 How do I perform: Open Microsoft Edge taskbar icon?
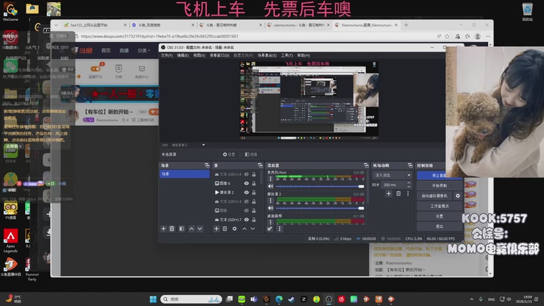pos(279,299)
